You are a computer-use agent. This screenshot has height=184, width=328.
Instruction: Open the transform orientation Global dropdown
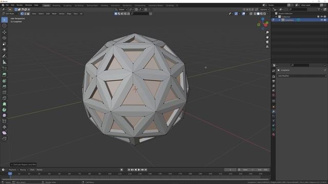(x=121, y=9)
